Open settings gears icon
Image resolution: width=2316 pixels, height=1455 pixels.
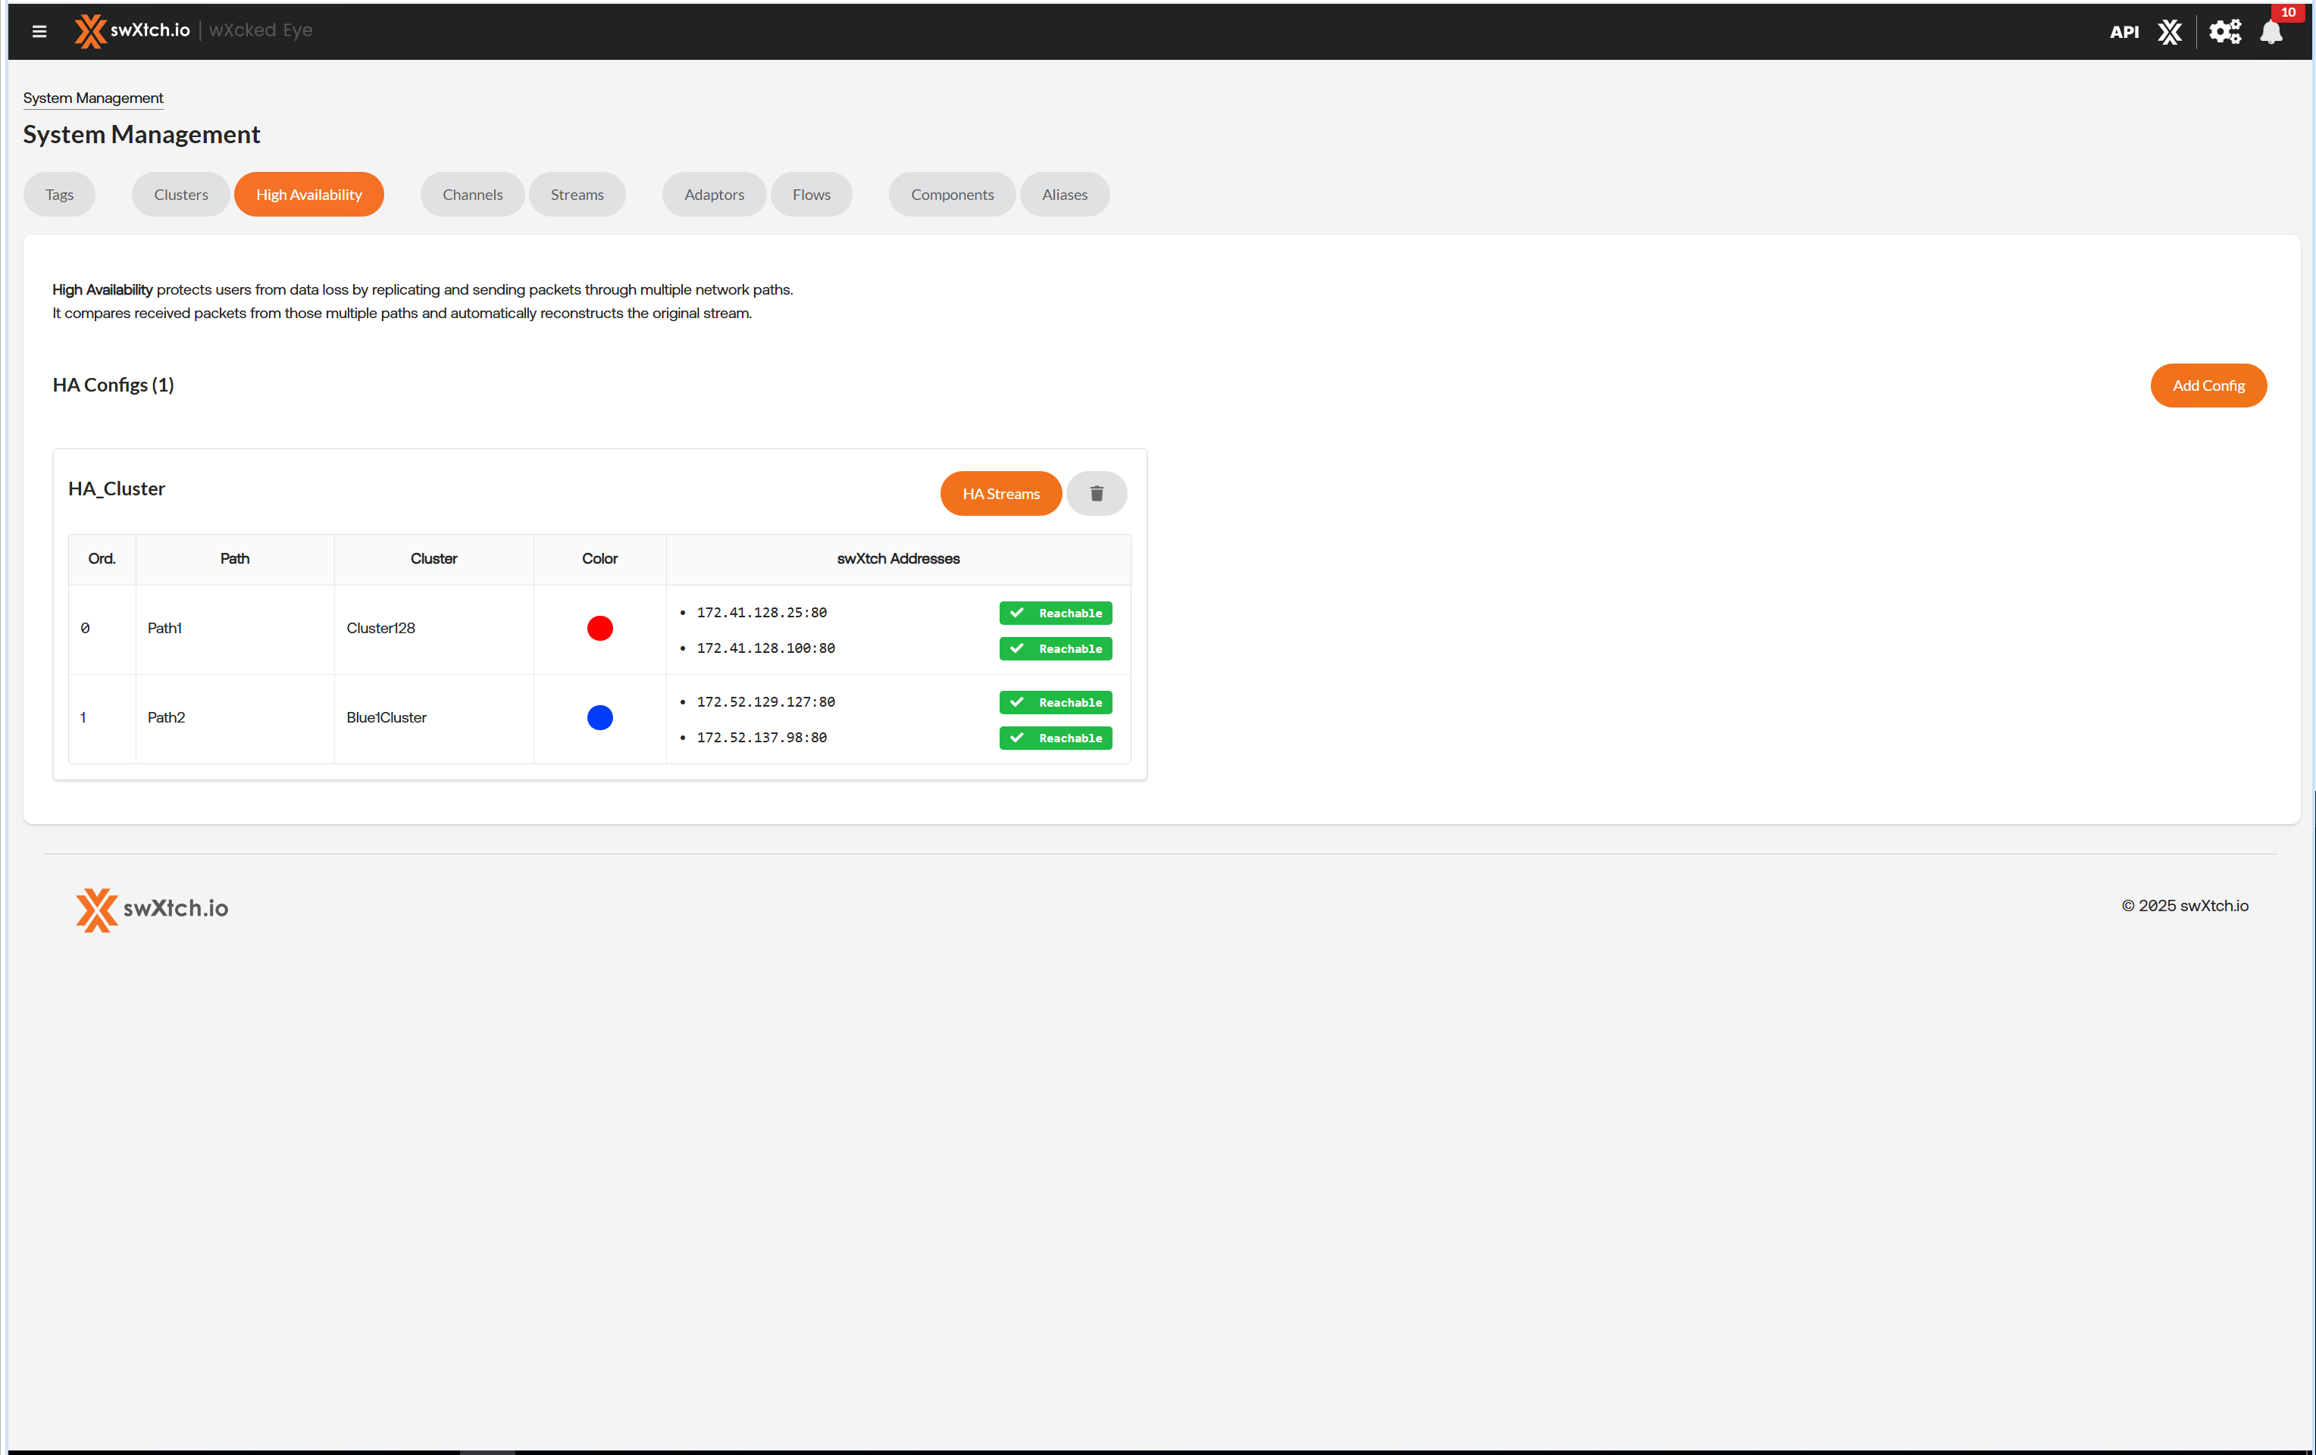(x=2224, y=32)
